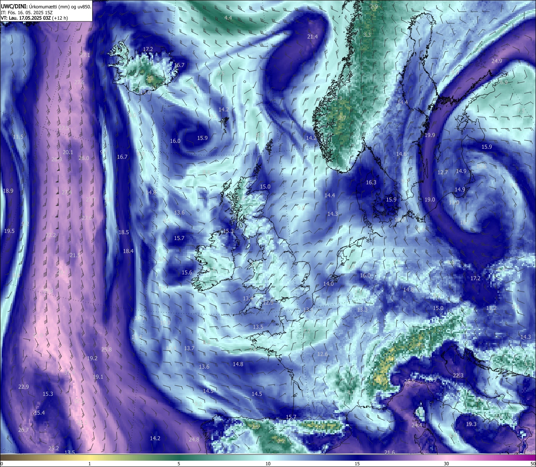
Task: Click the 15.4 value in the lower left
Action: pyautogui.click(x=39, y=413)
